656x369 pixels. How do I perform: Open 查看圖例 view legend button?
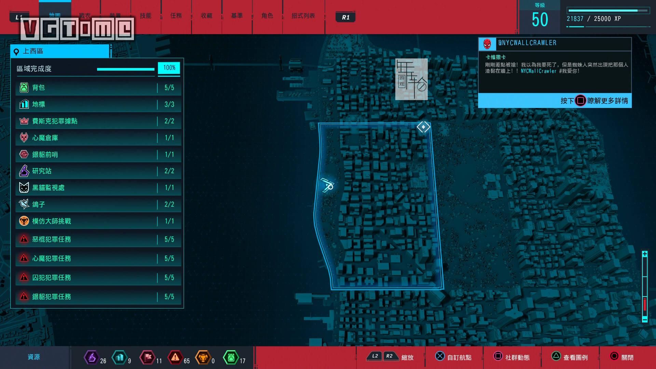coord(570,357)
